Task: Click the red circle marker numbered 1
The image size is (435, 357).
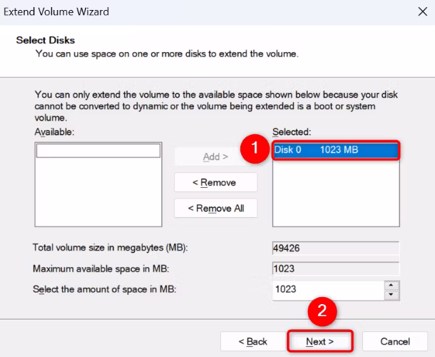Action: click(x=255, y=149)
